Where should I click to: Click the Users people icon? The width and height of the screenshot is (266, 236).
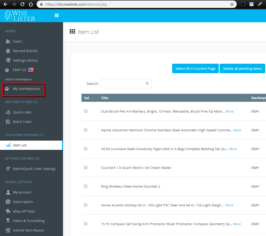8,41
